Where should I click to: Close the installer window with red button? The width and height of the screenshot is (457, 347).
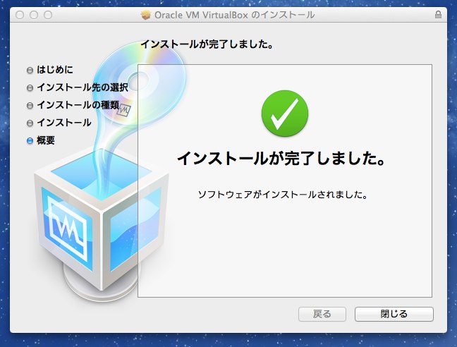20,15
